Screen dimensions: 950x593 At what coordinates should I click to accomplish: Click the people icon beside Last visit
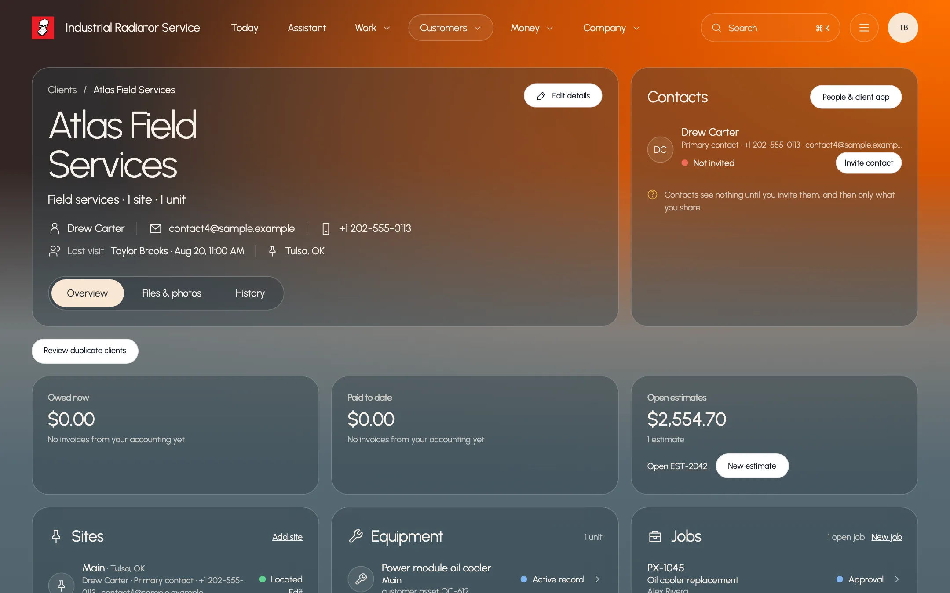tap(55, 251)
